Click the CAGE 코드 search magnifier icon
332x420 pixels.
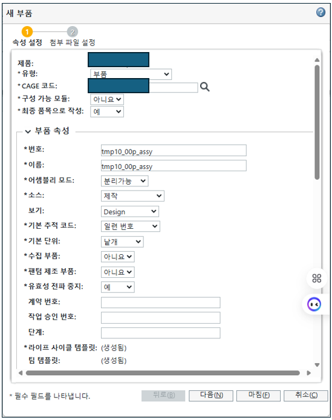pyautogui.click(x=204, y=87)
